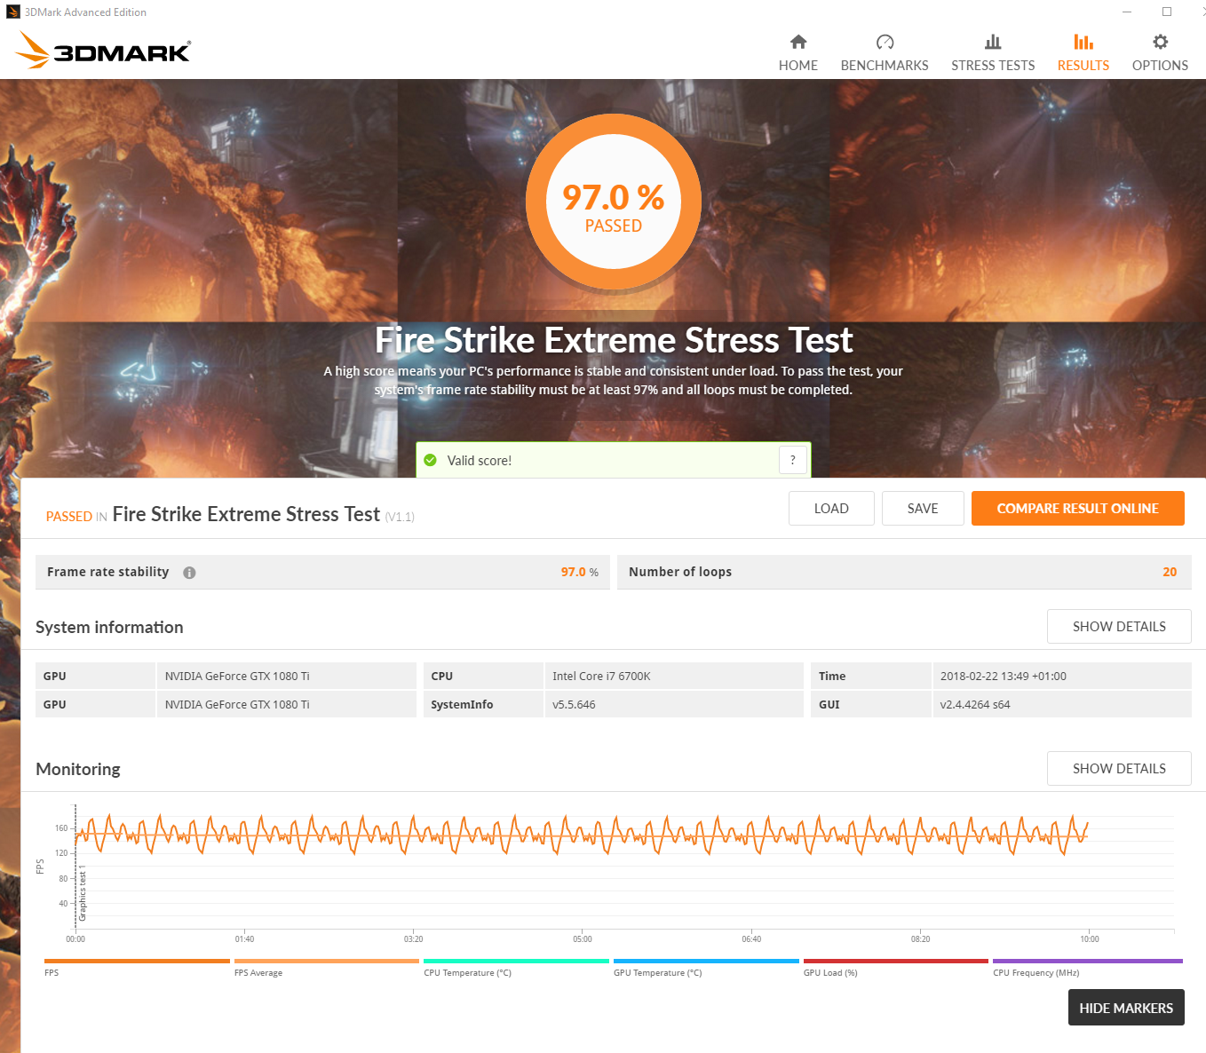Click the red GPU Load color bar

point(896,961)
